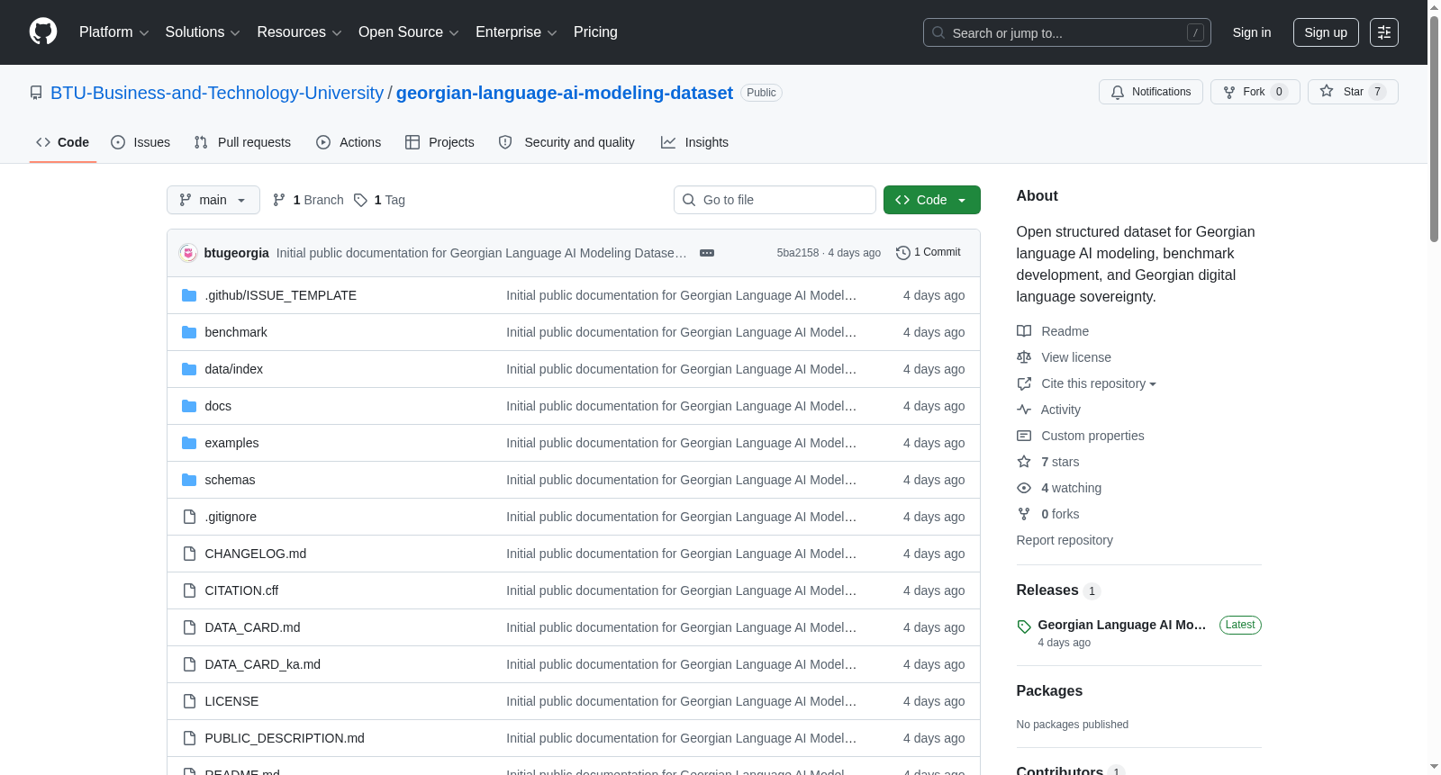This screenshot has height=775, width=1441.
Task: Click the bell icon in Notifications
Action: pyautogui.click(x=1118, y=92)
